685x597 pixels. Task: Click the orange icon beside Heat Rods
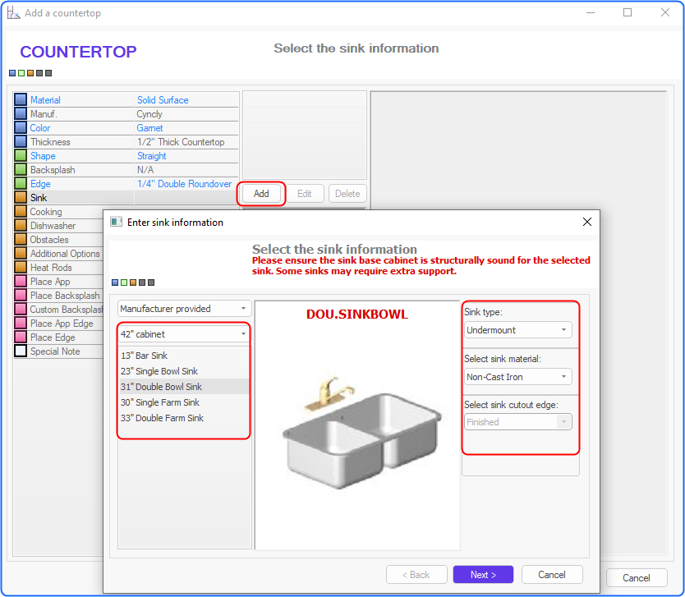click(21, 267)
